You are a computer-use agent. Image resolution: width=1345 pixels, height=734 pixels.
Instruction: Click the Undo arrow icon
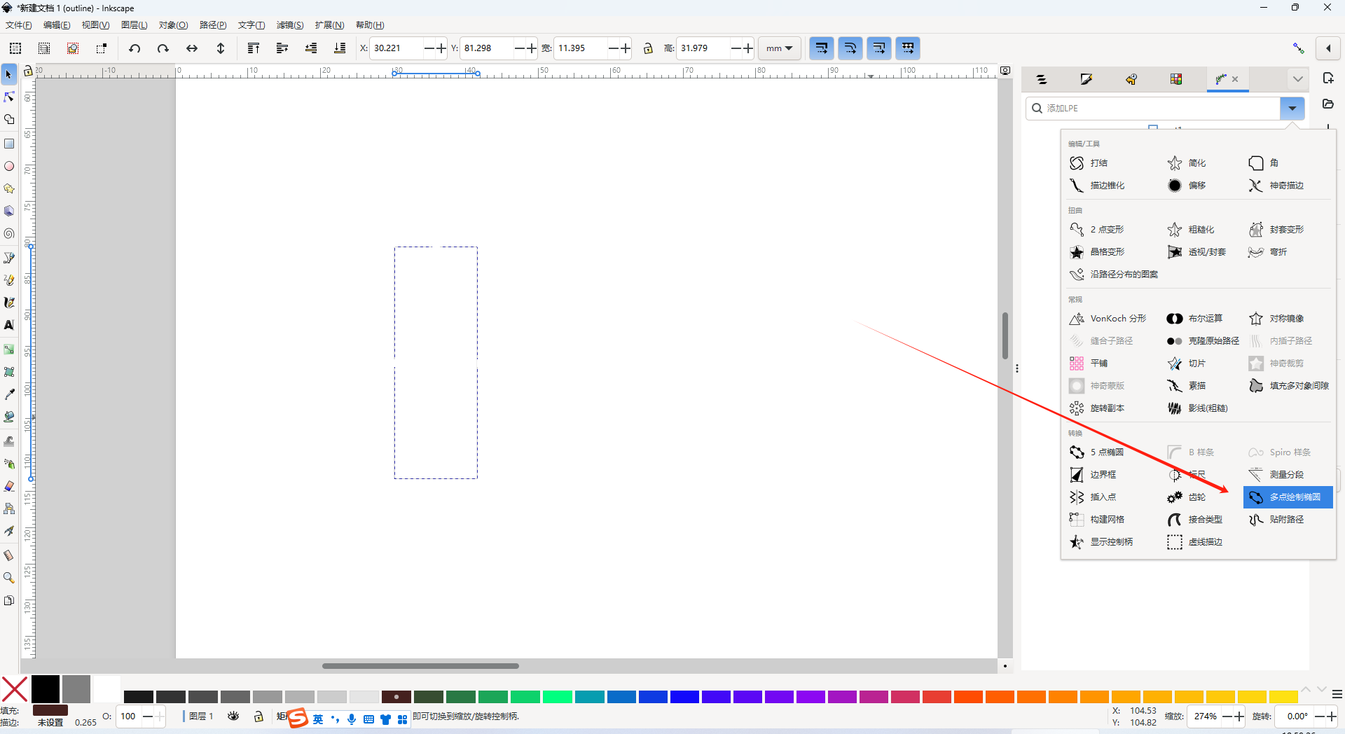coord(134,48)
